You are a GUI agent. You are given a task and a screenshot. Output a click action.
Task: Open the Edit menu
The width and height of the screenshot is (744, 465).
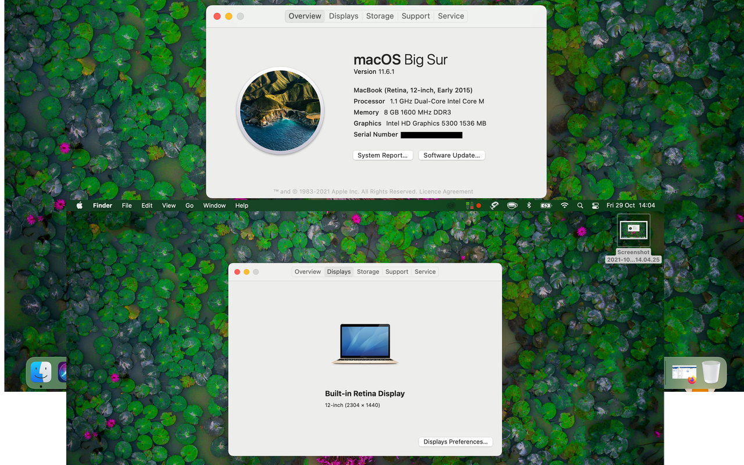tap(147, 205)
